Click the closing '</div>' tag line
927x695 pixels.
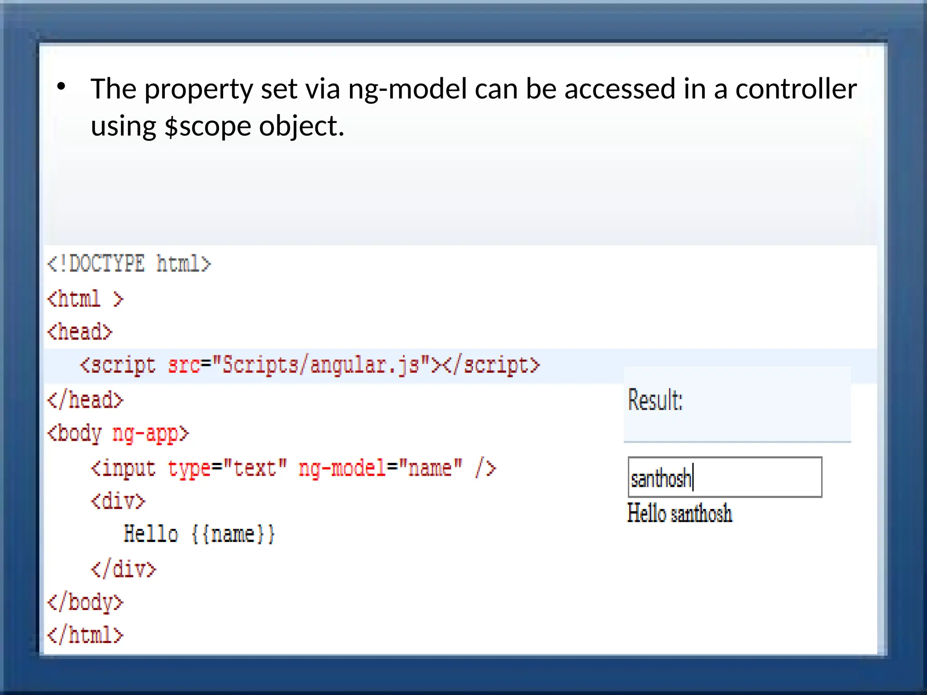[x=123, y=569]
